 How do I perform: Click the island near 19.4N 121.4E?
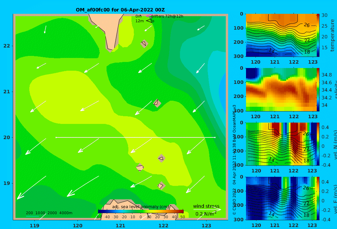coord(140,167)
